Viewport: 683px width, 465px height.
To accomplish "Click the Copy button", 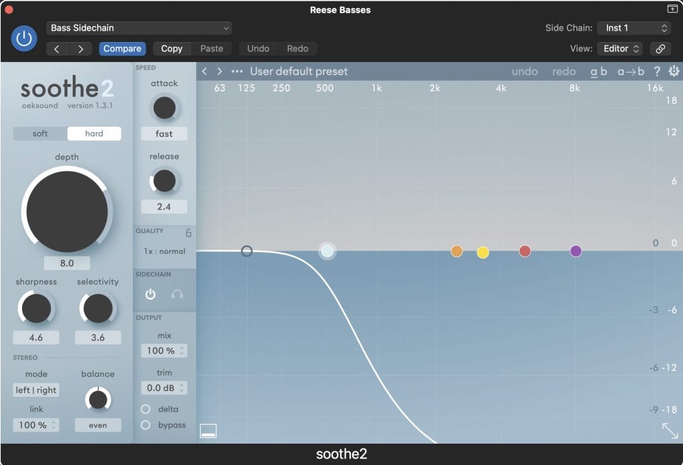I will 171,49.
